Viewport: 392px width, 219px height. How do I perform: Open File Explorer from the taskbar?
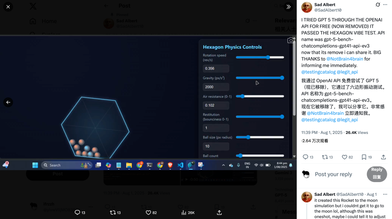[x=129, y=165]
